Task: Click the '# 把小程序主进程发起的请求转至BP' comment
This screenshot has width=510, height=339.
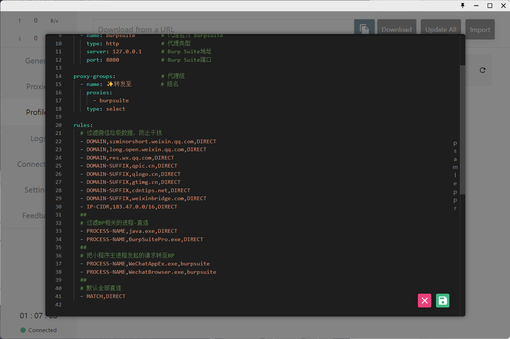Action: (x=127, y=256)
